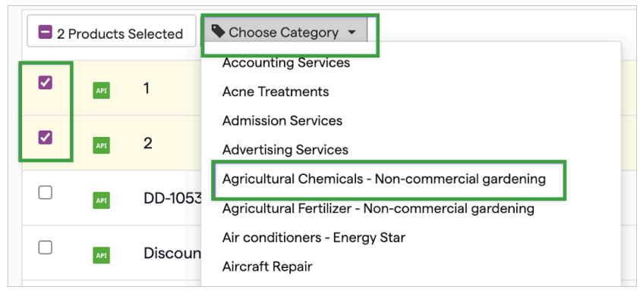643x293 pixels.
Task: Click the API badge icon for product 1
Action: tap(101, 91)
